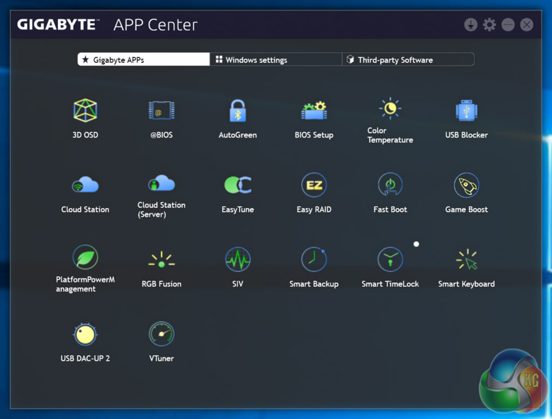Launch Color Temperature app
The height and width of the screenshot is (419, 552).
[x=390, y=109]
